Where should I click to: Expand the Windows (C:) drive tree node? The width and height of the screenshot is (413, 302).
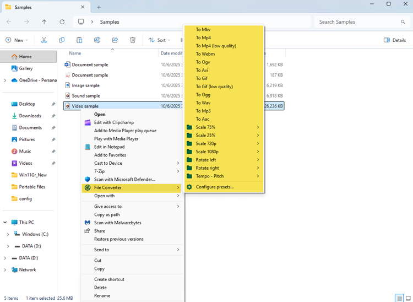click(8, 234)
